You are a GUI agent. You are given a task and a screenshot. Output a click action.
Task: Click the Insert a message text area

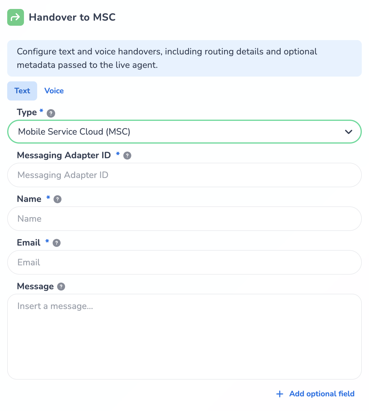pyautogui.click(x=184, y=337)
